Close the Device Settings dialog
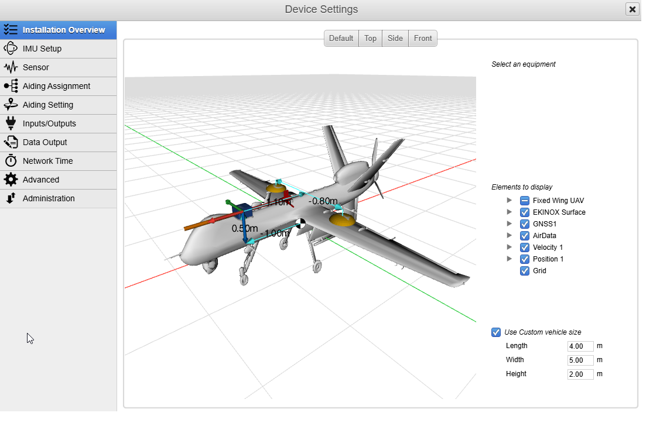This screenshot has height=423, width=653. [632, 9]
